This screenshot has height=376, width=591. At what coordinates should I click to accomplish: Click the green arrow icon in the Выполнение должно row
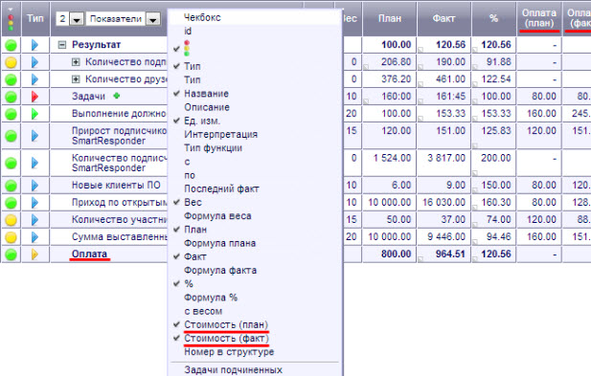(34, 114)
